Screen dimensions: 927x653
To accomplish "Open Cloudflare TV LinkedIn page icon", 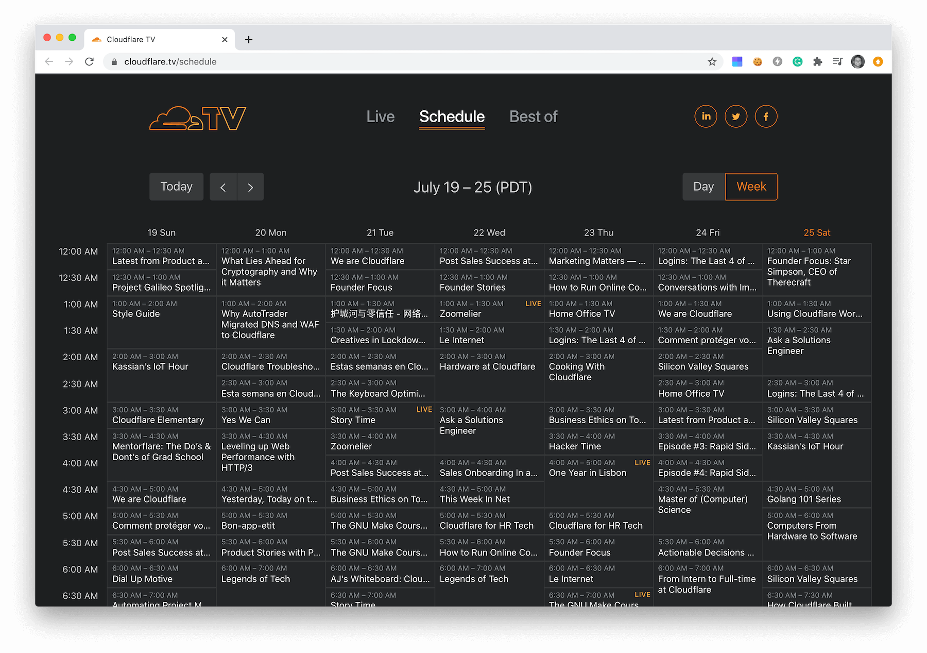I will (706, 116).
